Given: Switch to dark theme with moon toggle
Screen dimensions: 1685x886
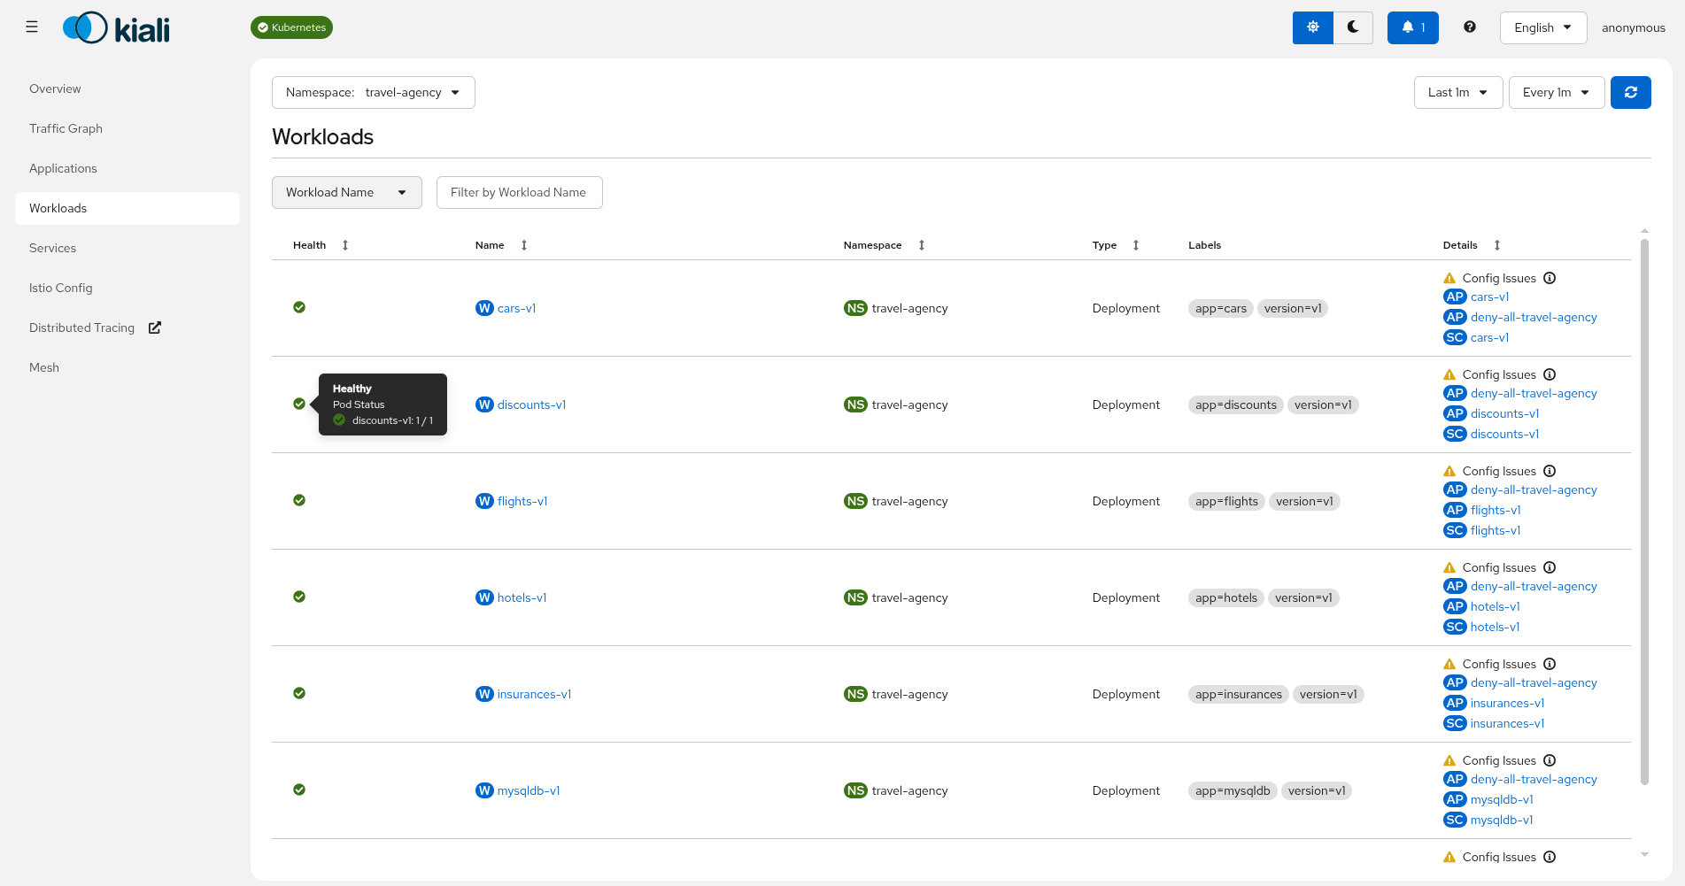Looking at the screenshot, I should click(1353, 27).
